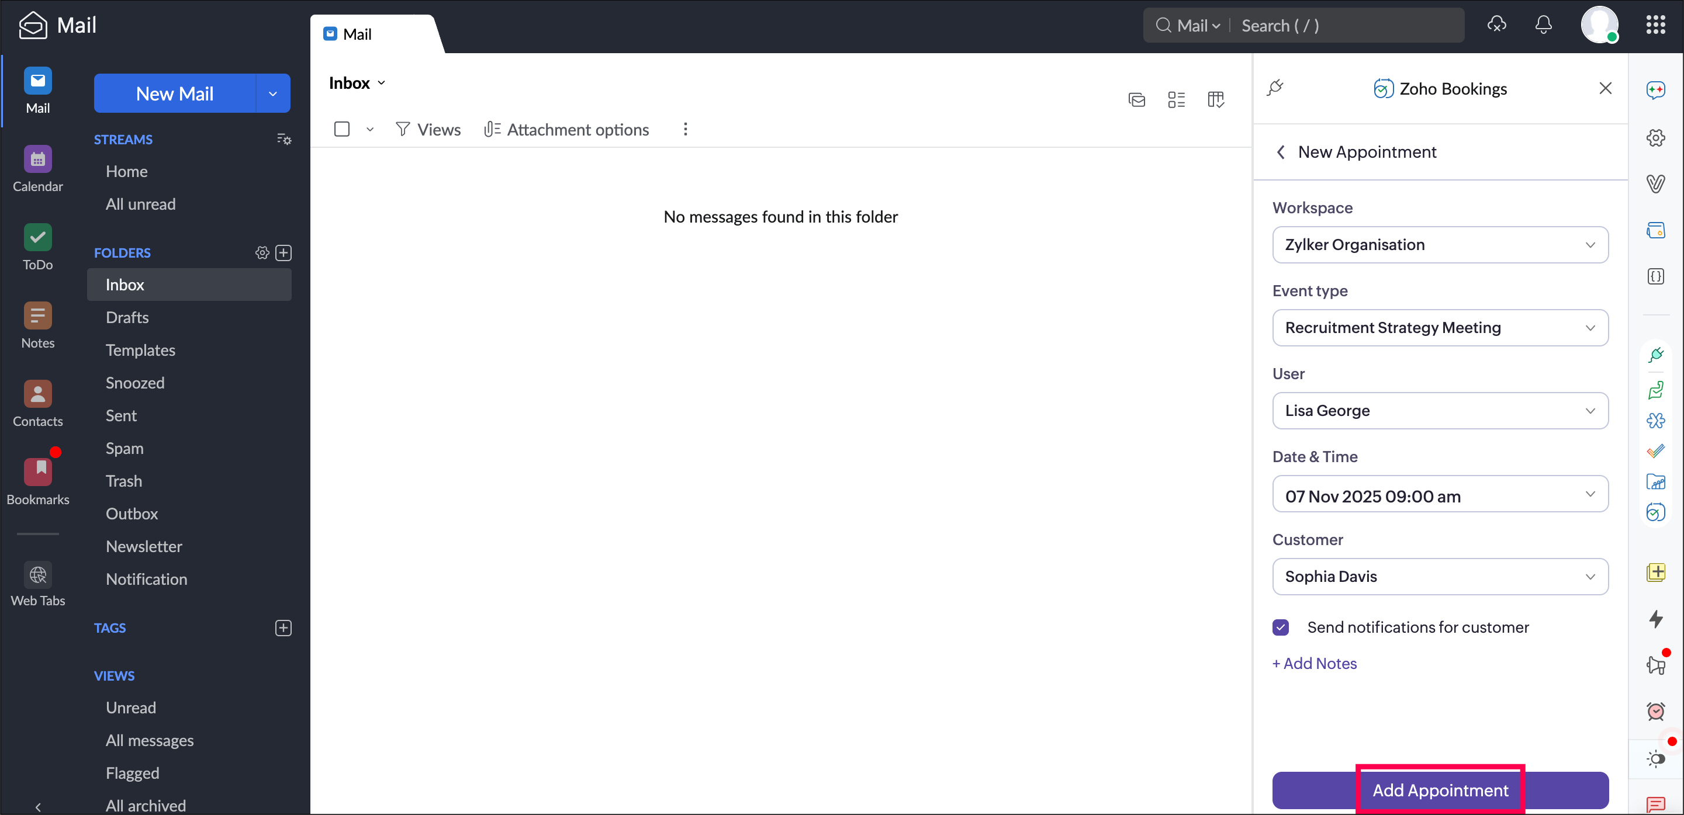Open the apps grid launcher
This screenshot has height=815, width=1684.
coord(1655,25)
